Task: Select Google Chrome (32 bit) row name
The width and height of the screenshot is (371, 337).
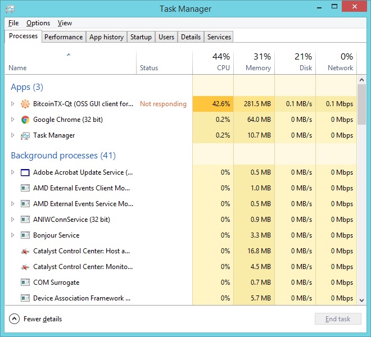Action: [68, 120]
